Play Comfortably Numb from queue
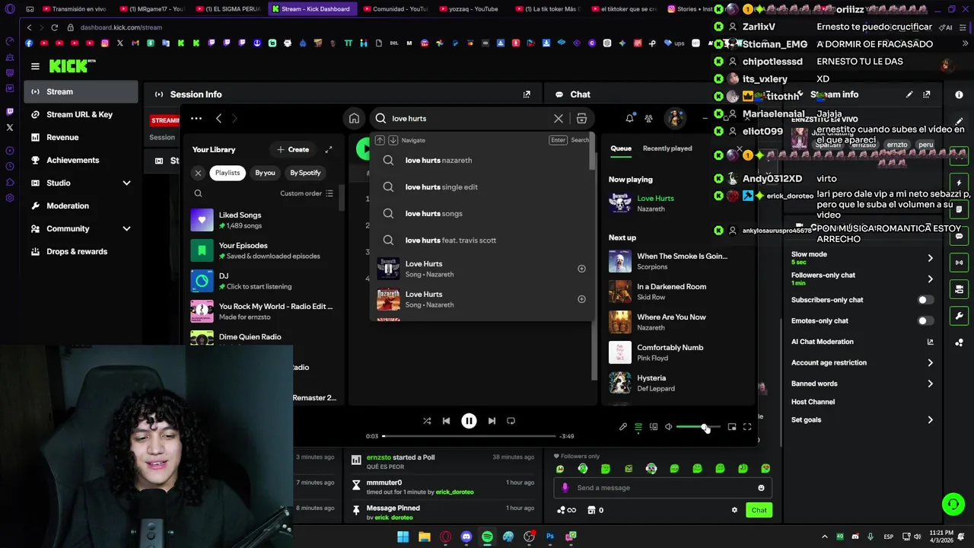The height and width of the screenshot is (548, 974). [677, 352]
